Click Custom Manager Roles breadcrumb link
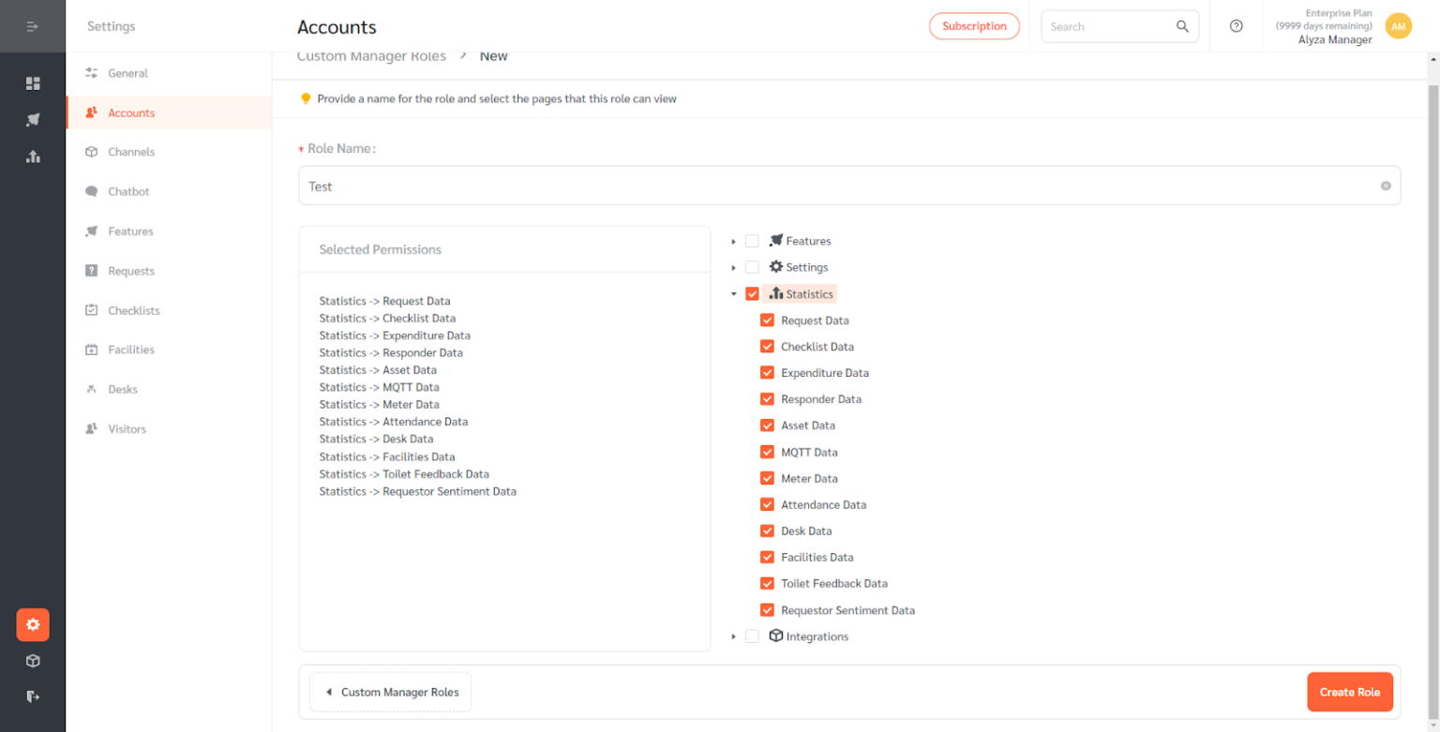 (x=371, y=56)
